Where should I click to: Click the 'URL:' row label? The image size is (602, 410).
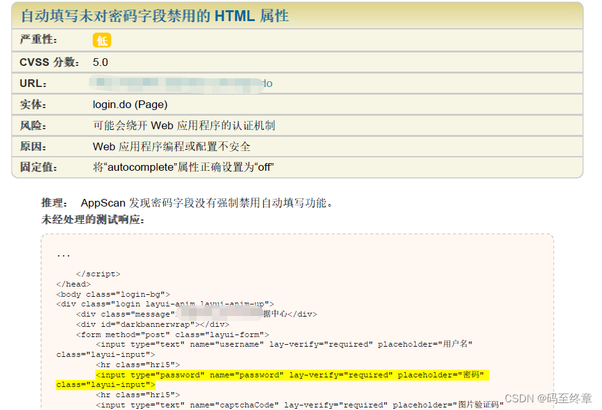(33, 84)
